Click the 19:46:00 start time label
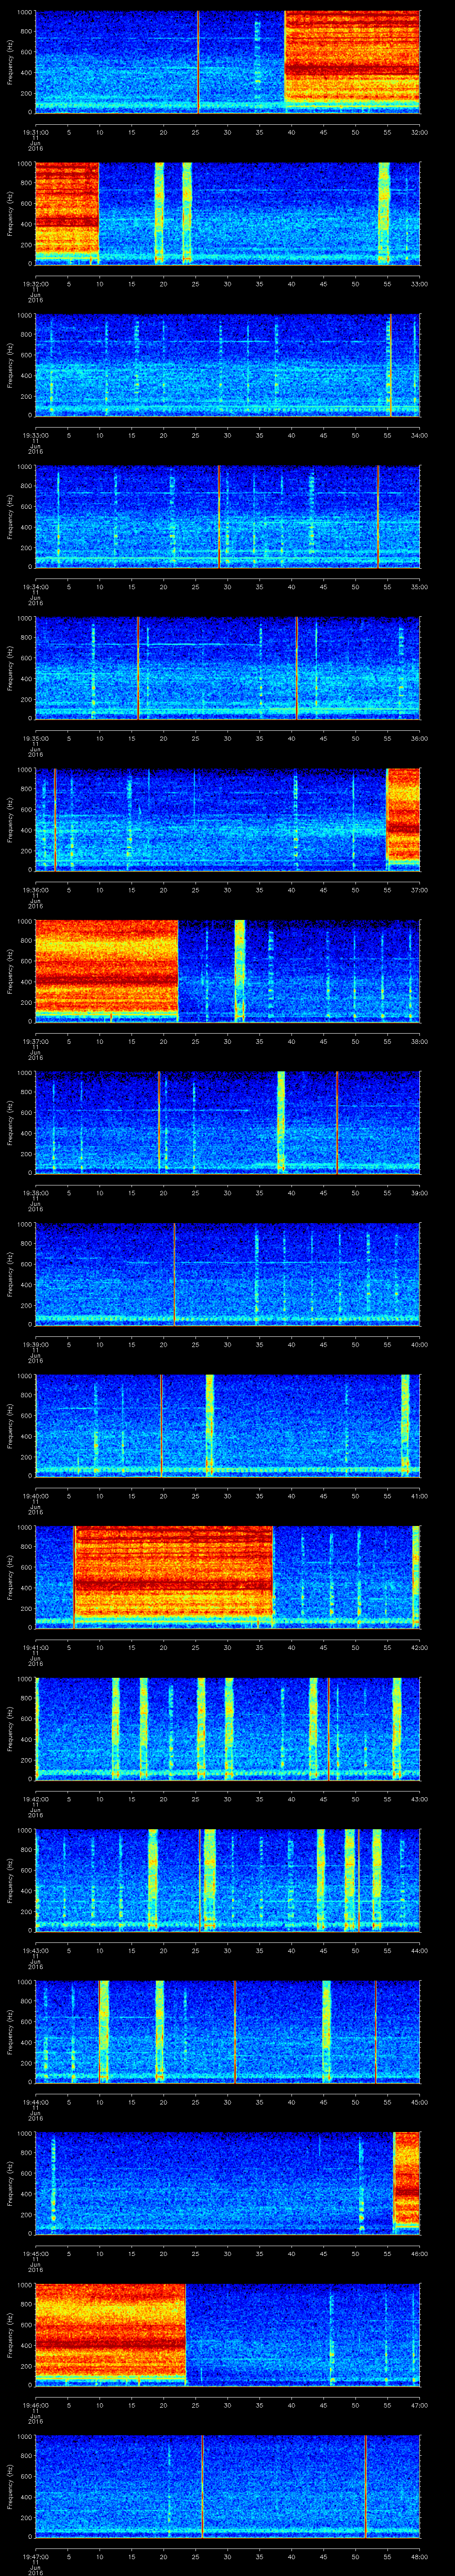This screenshot has height=2576, width=455. (x=35, y=2405)
